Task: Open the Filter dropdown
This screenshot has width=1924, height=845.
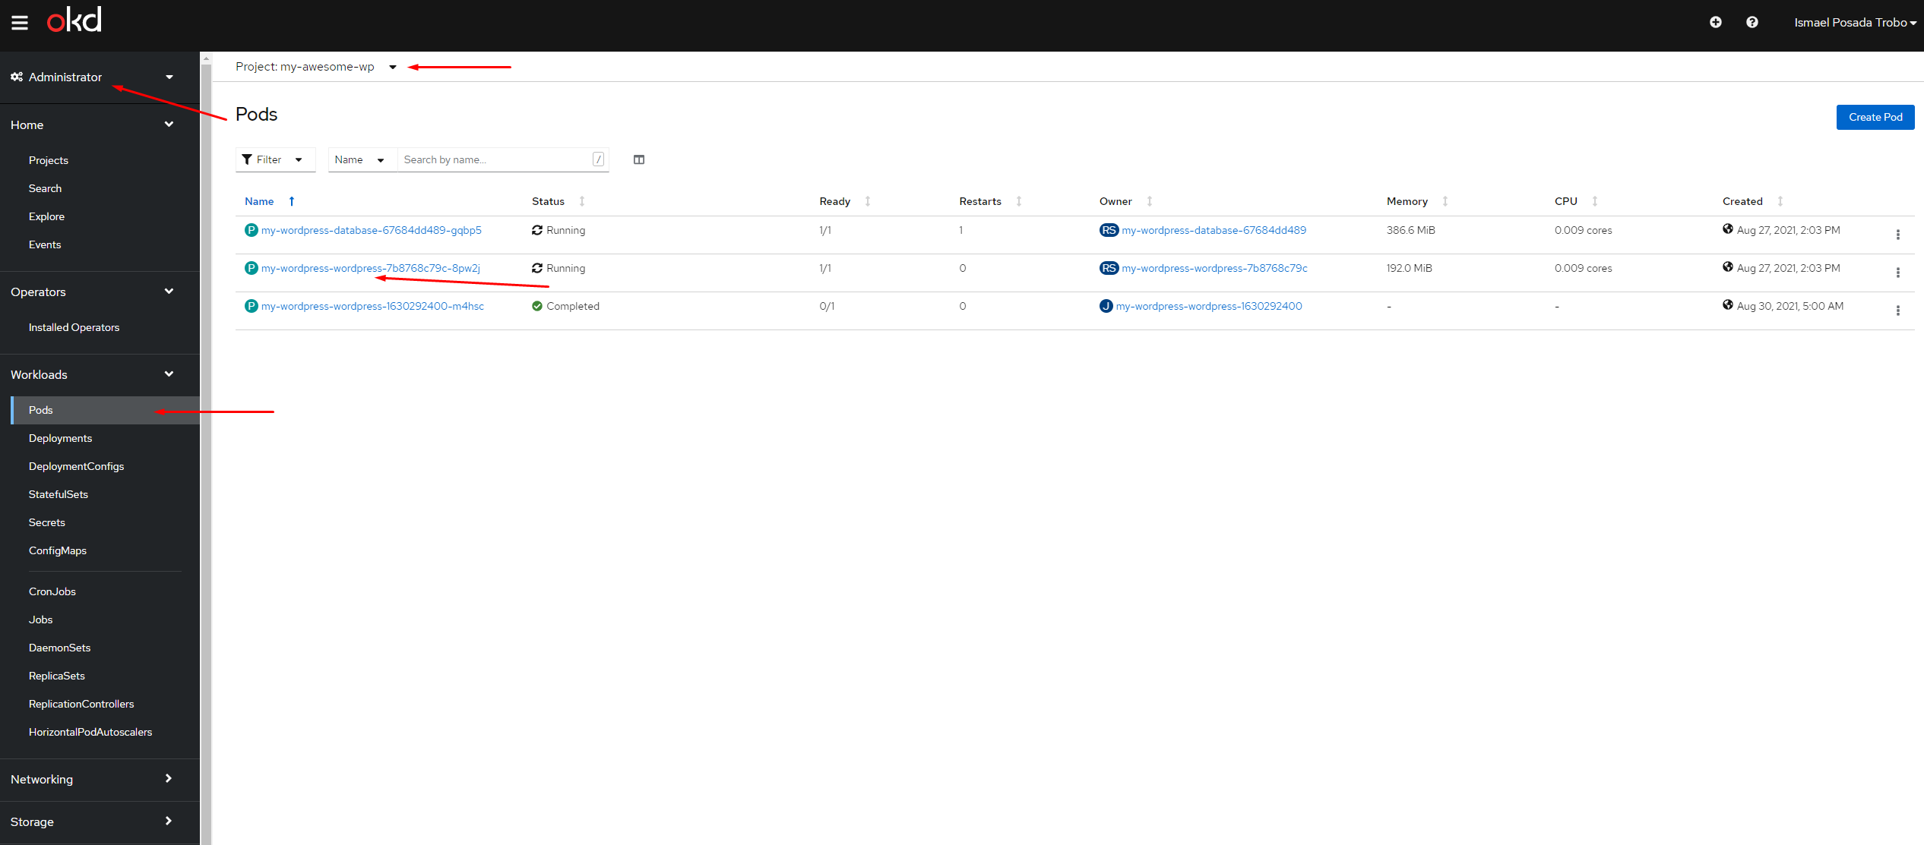Action: click(x=275, y=159)
